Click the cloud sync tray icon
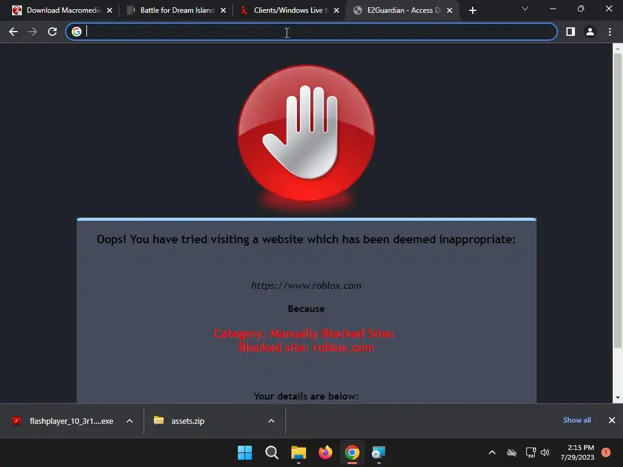This screenshot has height=467, width=623. 512,452
